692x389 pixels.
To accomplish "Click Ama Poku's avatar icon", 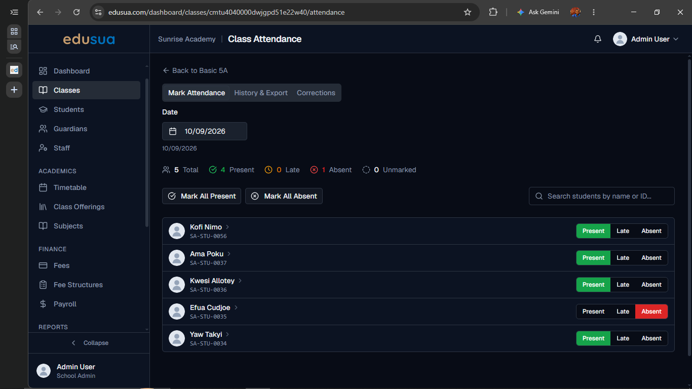I will pyautogui.click(x=176, y=258).
